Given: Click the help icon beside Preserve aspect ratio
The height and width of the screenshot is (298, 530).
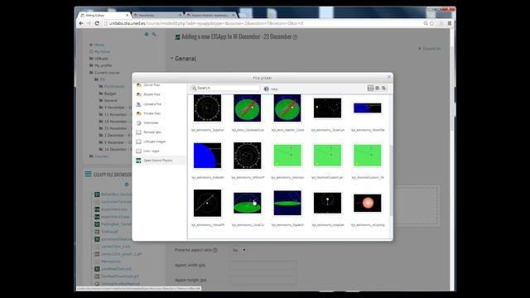Looking at the screenshot, I should [x=215, y=250].
